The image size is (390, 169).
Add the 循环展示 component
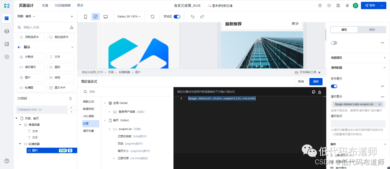31,67
